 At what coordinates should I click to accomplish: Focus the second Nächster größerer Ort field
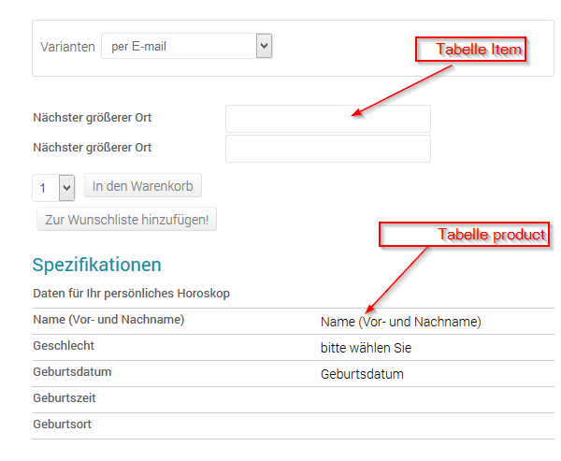pos(327,149)
